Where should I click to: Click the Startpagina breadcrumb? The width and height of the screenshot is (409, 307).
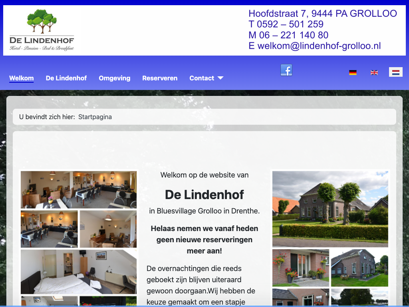pyautogui.click(x=95, y=117)
